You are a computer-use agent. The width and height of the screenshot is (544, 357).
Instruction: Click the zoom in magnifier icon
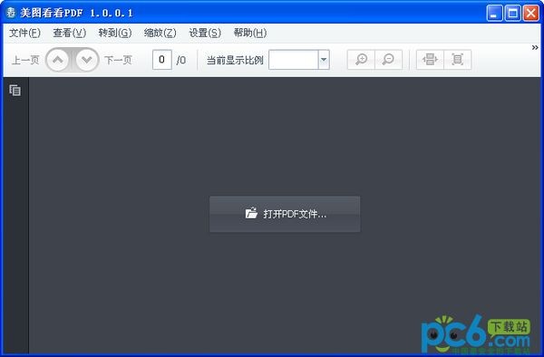361,60
